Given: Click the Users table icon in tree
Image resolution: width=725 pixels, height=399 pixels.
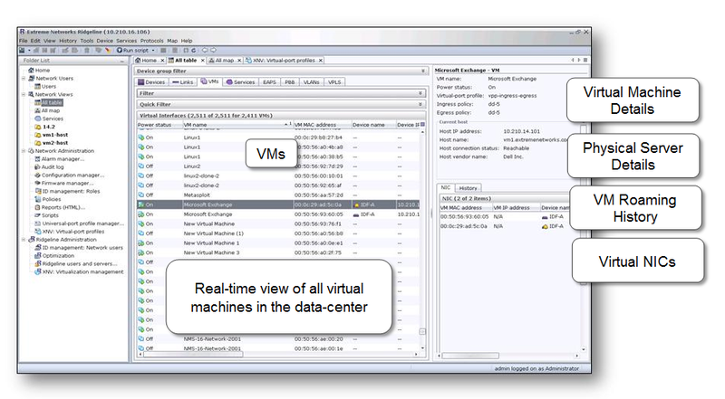Looking at the screenshot, I should coord(37,86).
